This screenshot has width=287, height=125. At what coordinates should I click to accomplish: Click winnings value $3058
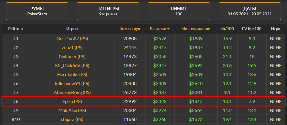pos(160,56)
